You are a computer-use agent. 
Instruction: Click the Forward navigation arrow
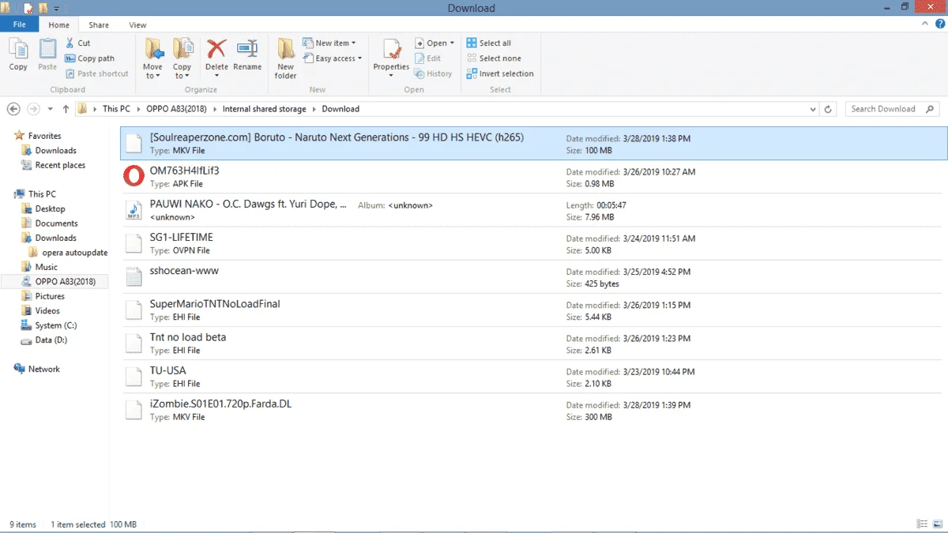[x=33, y=109]
